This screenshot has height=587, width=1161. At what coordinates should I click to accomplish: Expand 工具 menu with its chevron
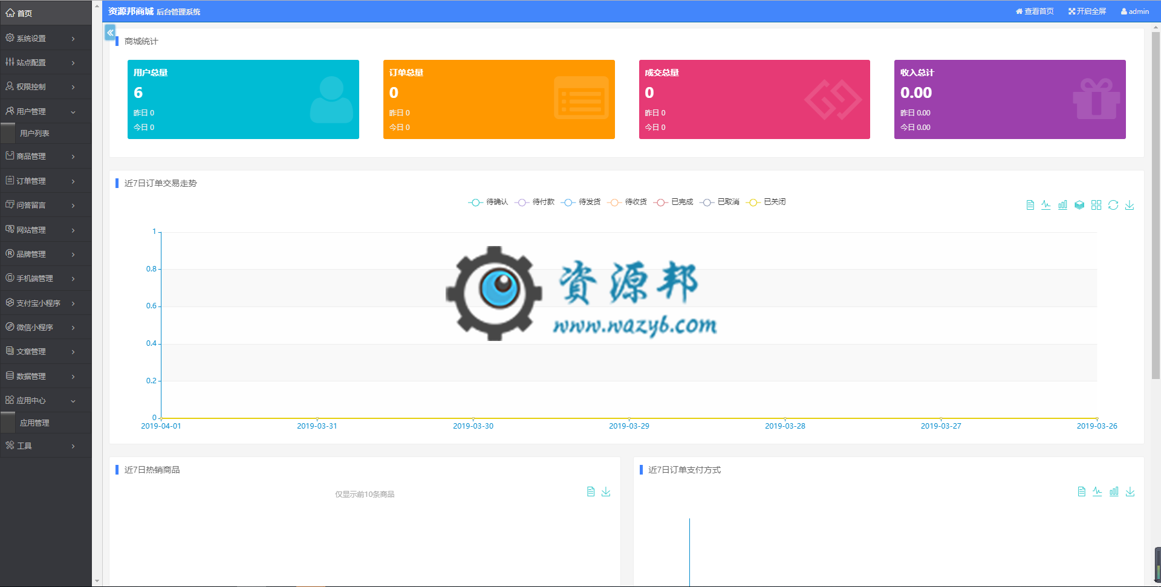(x=73, y=446)
